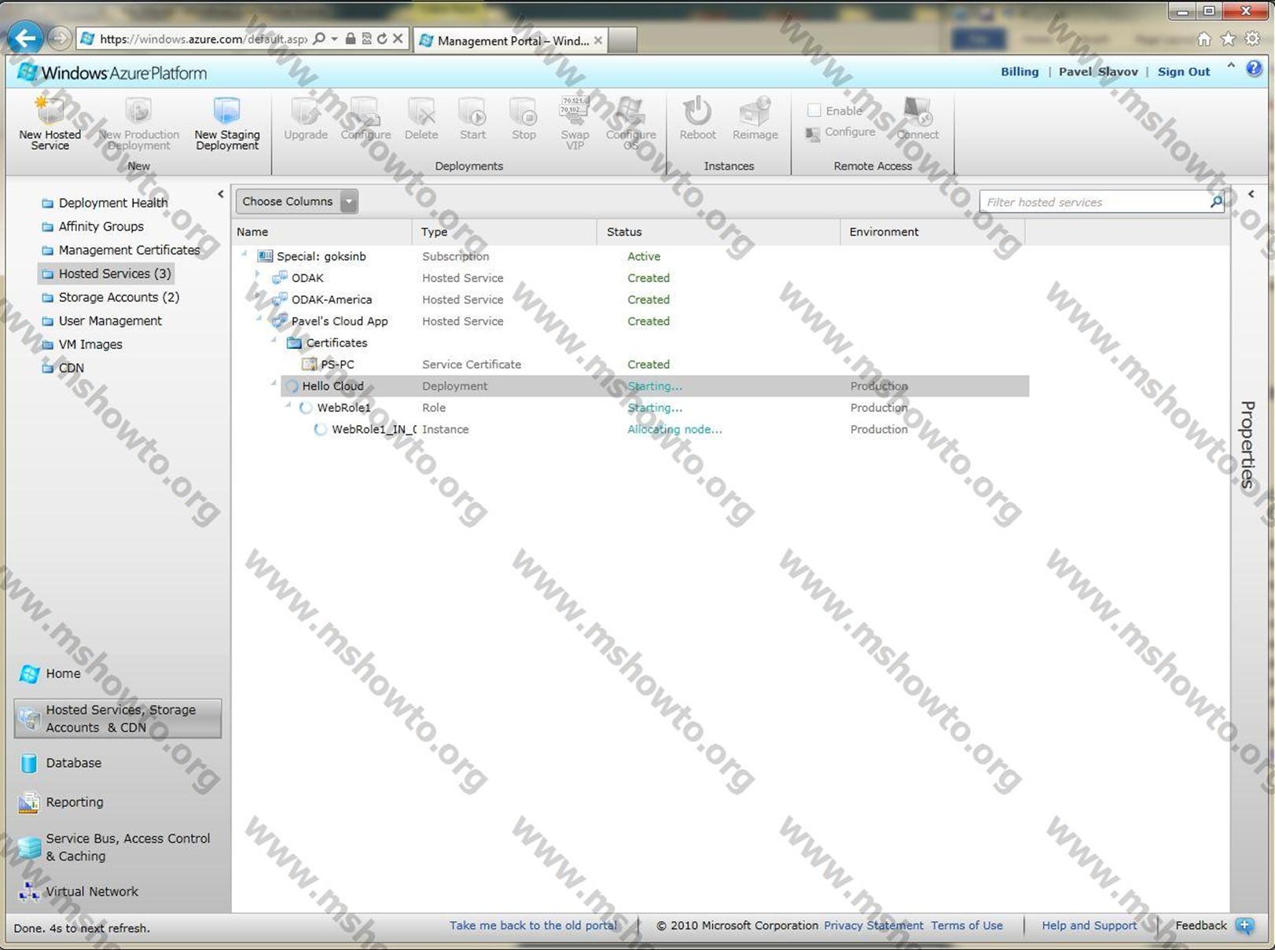Open Help and Support link
The image size is (1275, 950).
tap(1089, 926)
